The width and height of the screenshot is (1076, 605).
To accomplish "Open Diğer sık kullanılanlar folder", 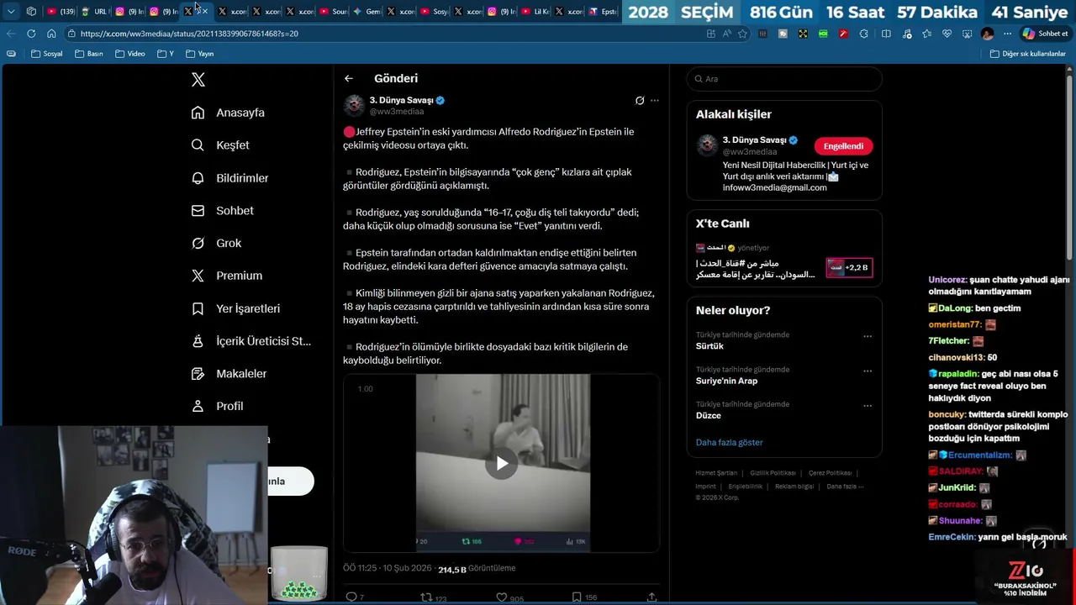I will (1028, 54).
